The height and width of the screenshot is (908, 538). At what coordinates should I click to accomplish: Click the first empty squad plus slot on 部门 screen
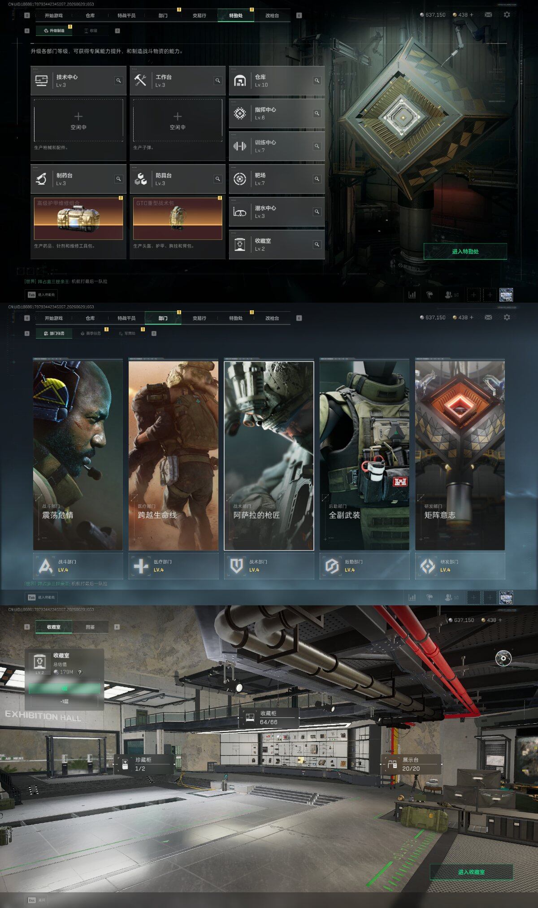[473, 597]
